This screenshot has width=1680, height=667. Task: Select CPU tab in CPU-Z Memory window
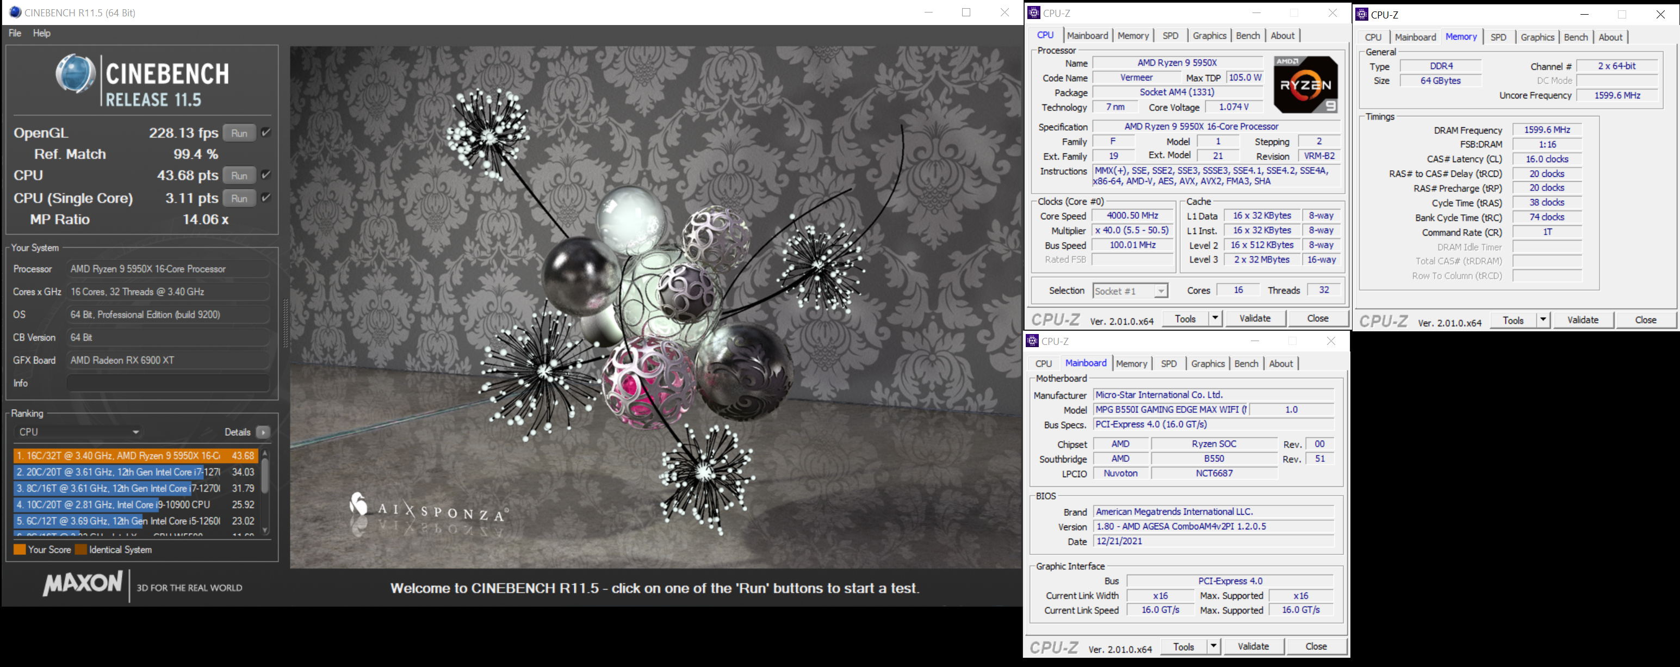pos(1373,37)
